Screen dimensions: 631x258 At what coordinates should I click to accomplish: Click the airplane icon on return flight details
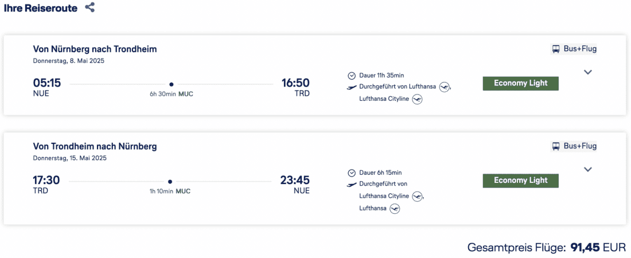(352, 185)
